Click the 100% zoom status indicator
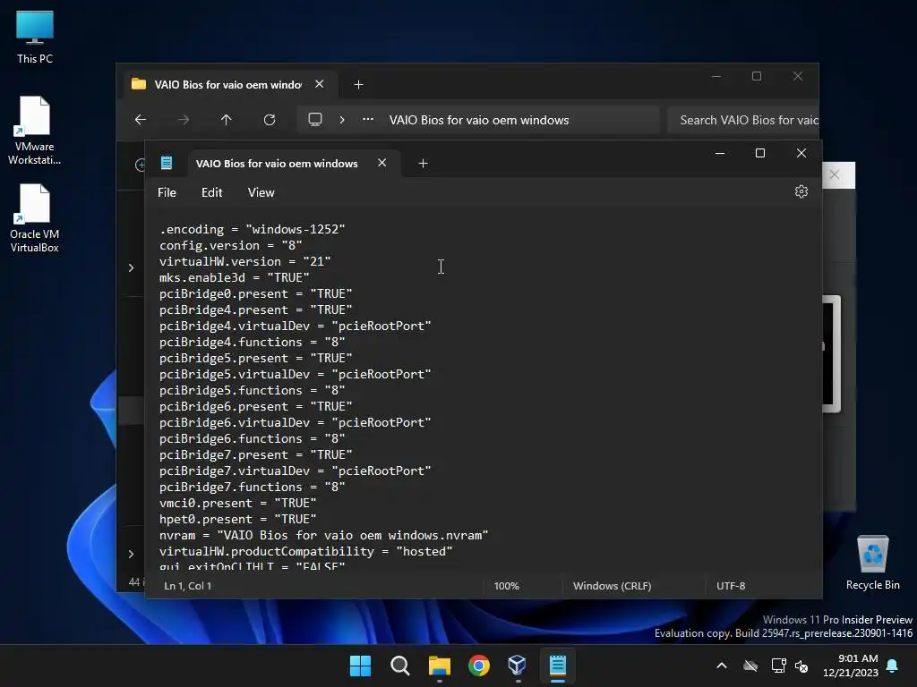 pyautogui.click(x=507, y=585)
